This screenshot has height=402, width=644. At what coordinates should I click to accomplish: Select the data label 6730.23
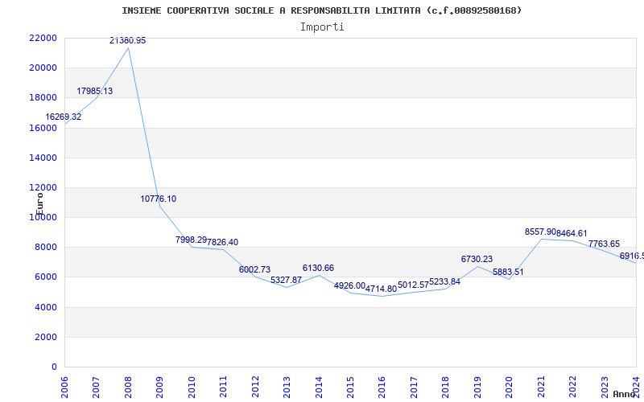click(x=477, y=259)
